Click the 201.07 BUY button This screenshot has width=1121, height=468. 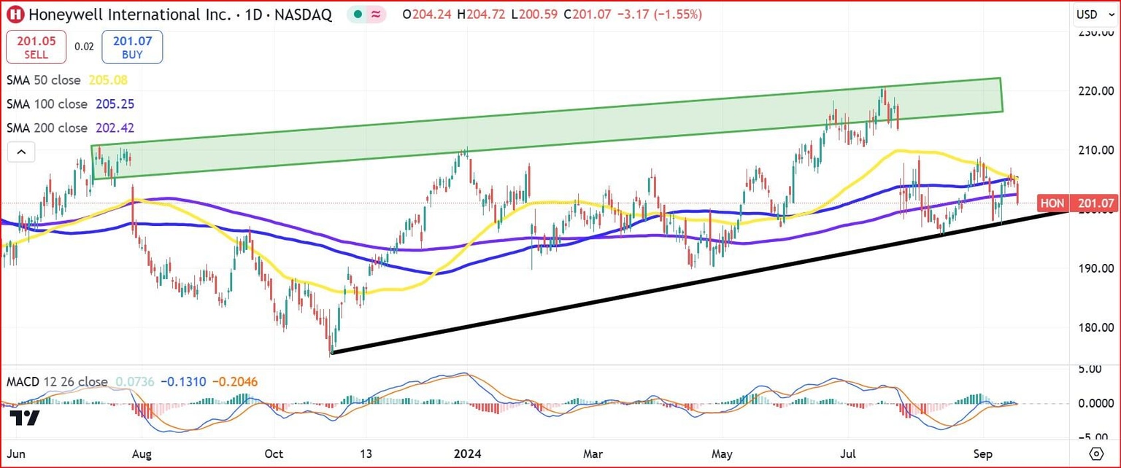[132, 47]
